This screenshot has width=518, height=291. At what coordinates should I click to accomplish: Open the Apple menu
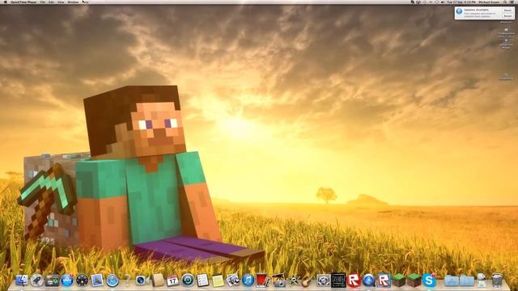(6, 2)
